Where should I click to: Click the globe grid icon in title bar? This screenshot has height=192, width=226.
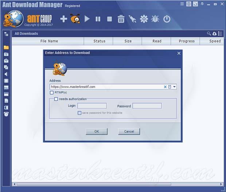188,4
